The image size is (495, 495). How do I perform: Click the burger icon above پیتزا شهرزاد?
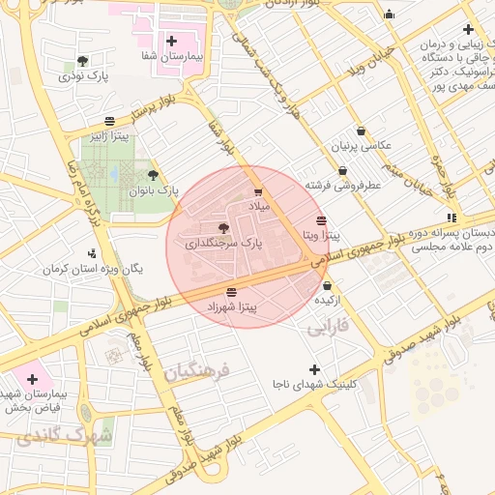click(231, 293)
